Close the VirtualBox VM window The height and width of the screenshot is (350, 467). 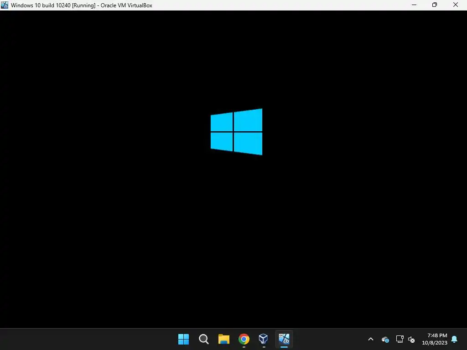456,5
